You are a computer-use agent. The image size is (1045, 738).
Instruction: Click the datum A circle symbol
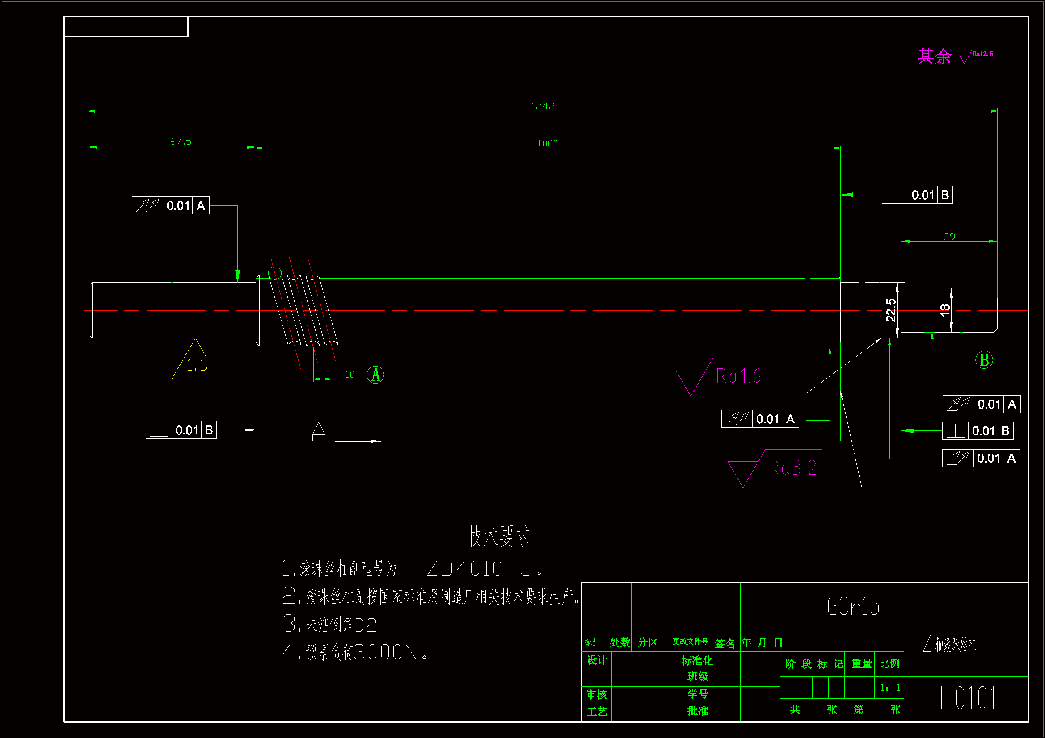click(375, 375)
